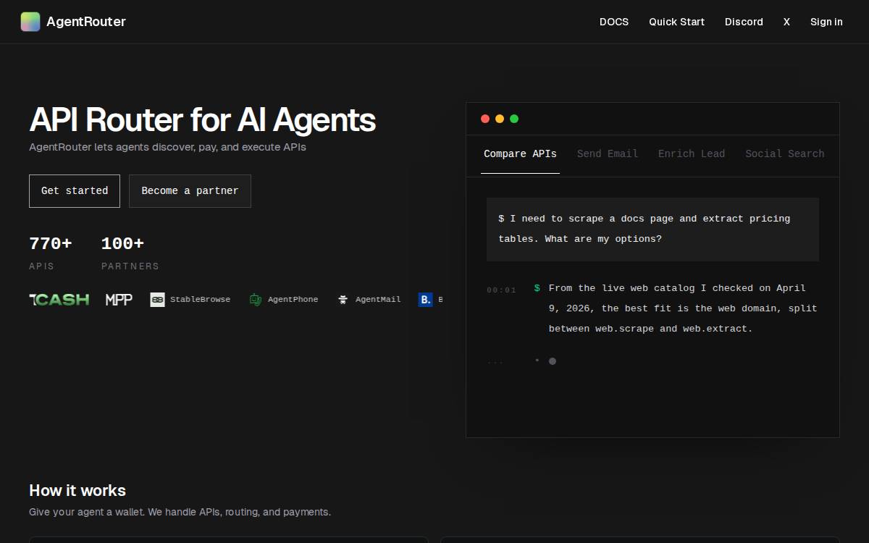Switch to the Compare APIs tab
Screen dimensions: 869x543
520,153
